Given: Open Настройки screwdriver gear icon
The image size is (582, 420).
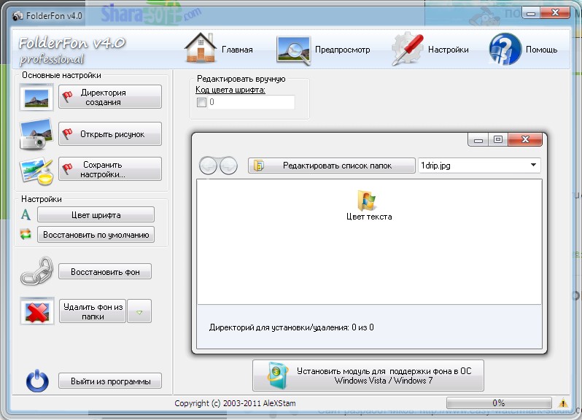Looking at the screenshot, I should (x=408, y=50).
